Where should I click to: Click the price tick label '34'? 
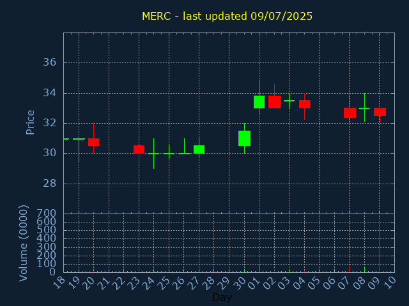coord(50,93)
